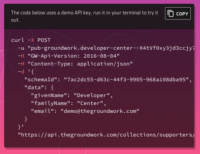This screenshot has width=200, height=154.
Task: Click the -d flag in the code
Action: coord(21,72)
